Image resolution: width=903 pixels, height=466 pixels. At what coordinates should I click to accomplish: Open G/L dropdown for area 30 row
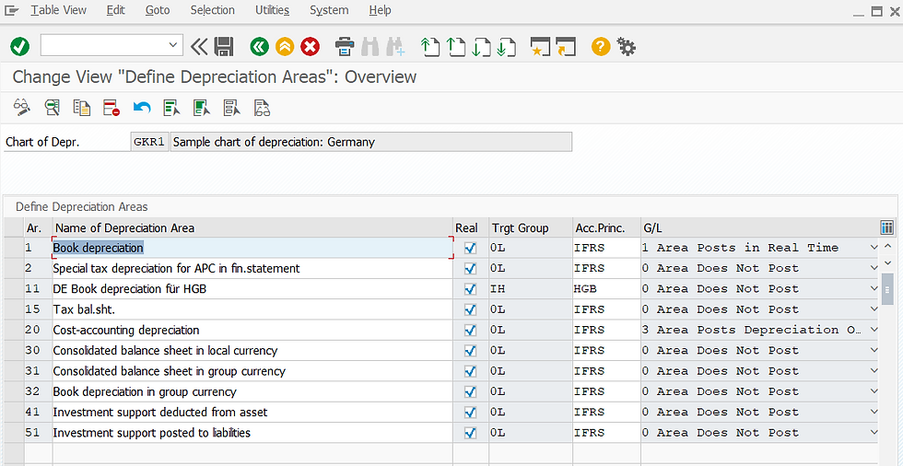click(x=874, y=350)
